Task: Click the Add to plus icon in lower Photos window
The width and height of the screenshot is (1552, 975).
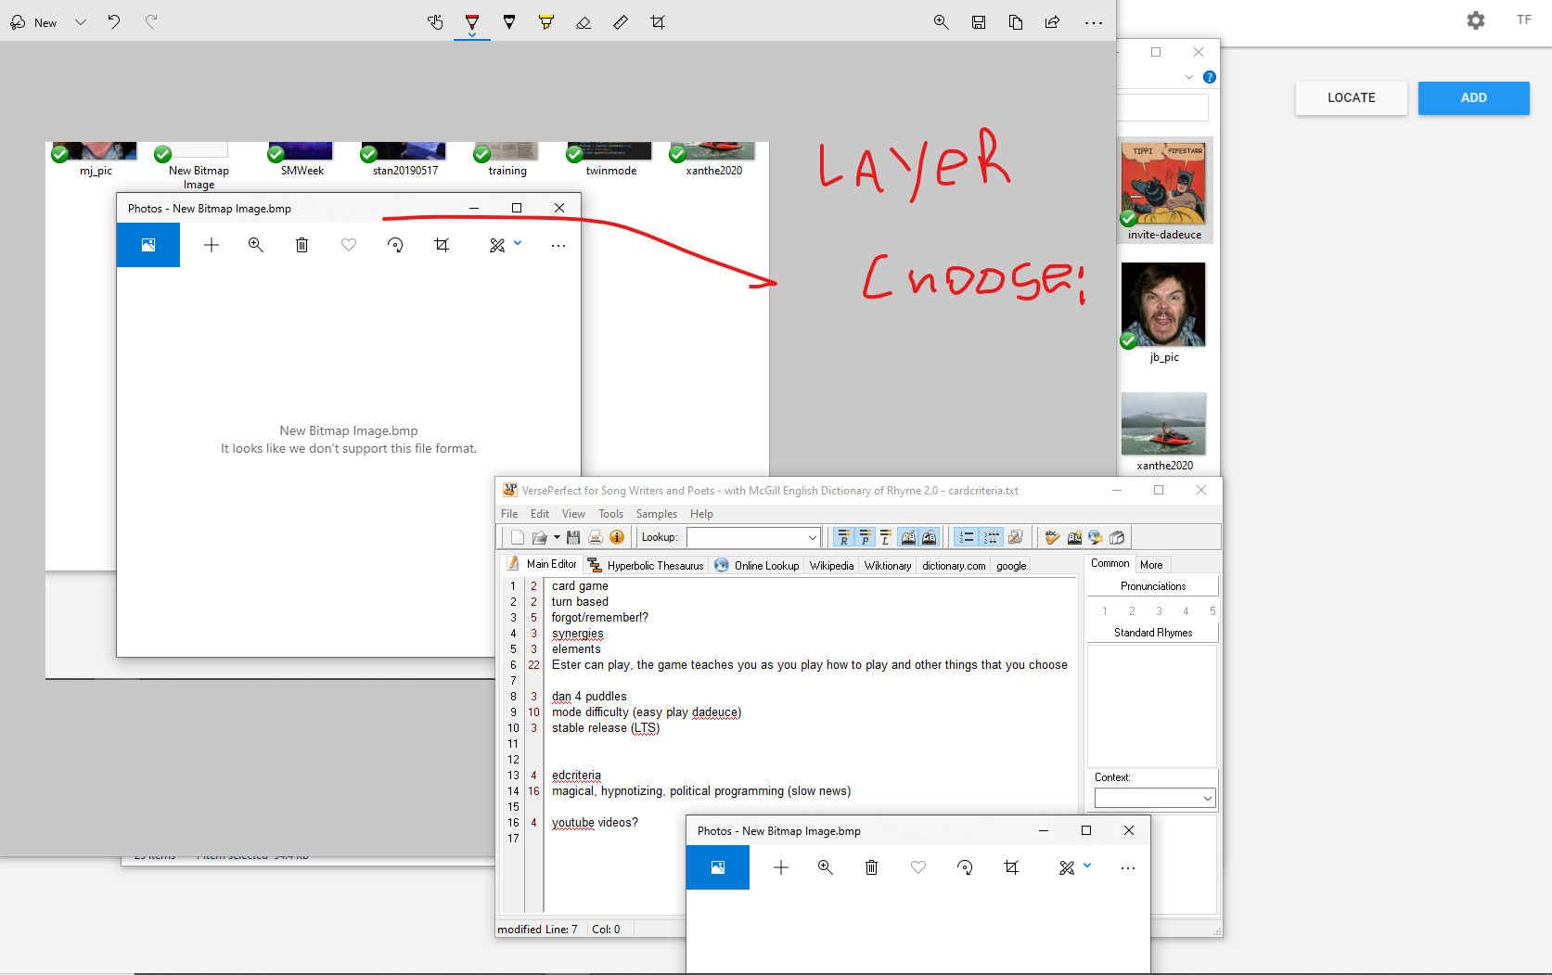Action: click(781, 867)
